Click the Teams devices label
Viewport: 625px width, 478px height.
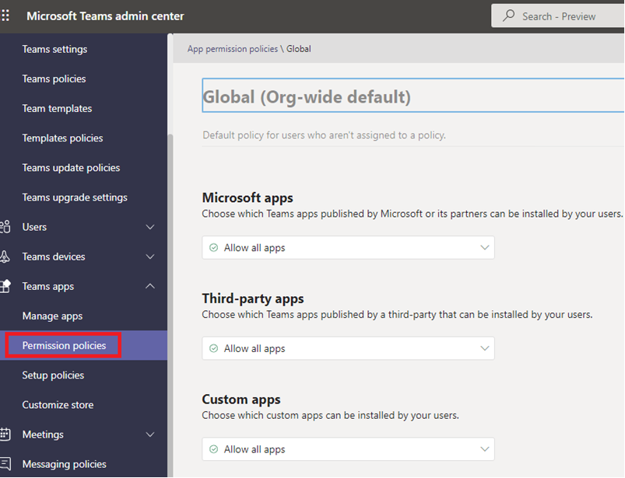[54, 256]
